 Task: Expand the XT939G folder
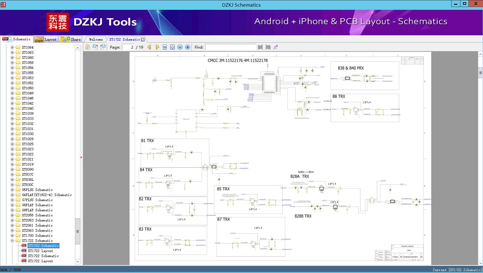(12, 169)
